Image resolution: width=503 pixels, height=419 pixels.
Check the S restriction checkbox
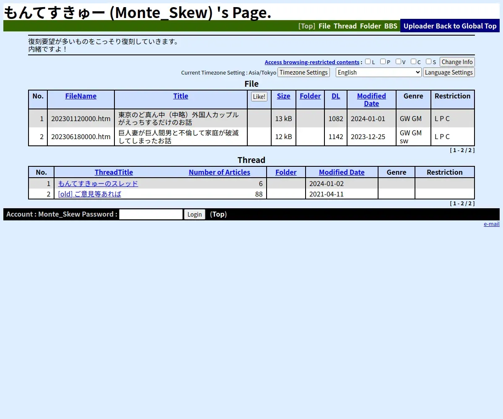[428, 62]
